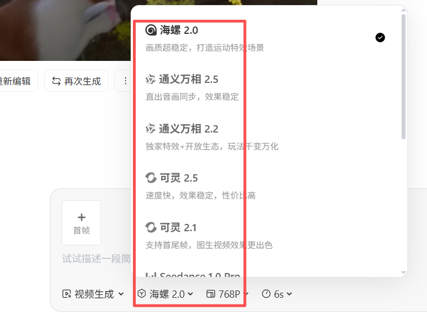Click the 可灵 2.1 model logo icon
This screenshot has height=313, width=427.
pyautogui.click(x=151, y=227)
